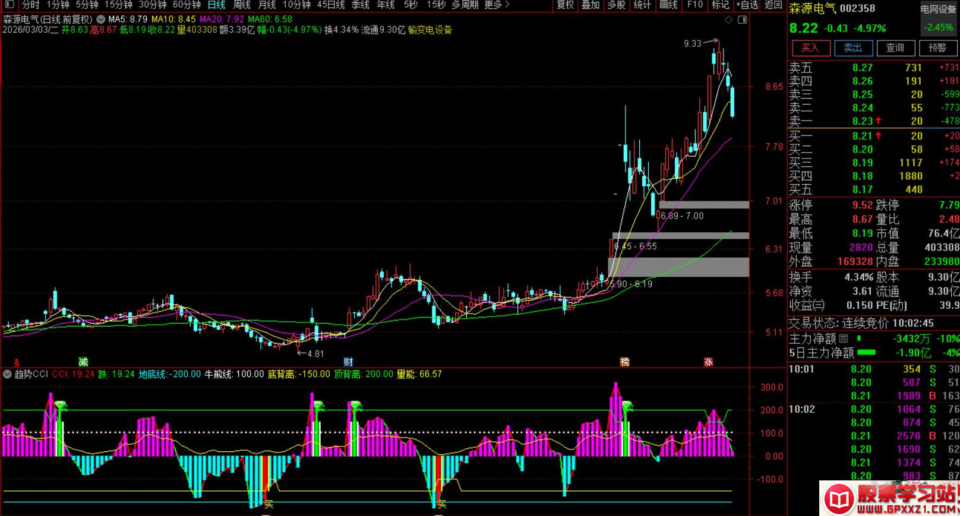The image size is (960, 516).
Task: Switch to the 周线 weekly period tab
Action: click(x=242, y=5)
